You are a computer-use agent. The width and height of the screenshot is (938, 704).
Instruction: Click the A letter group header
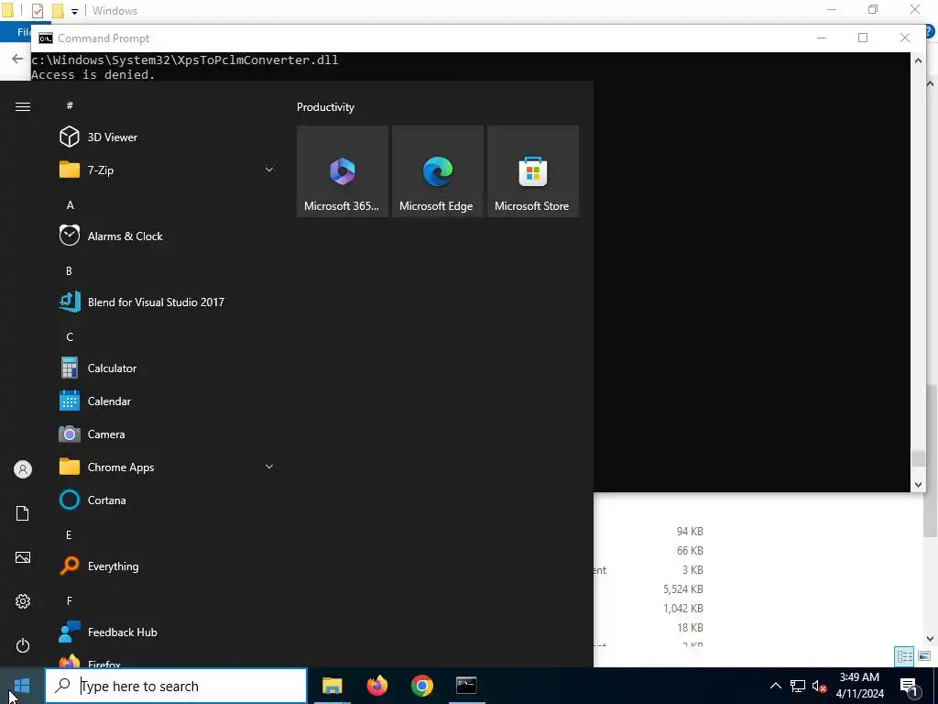coord(70,204)
